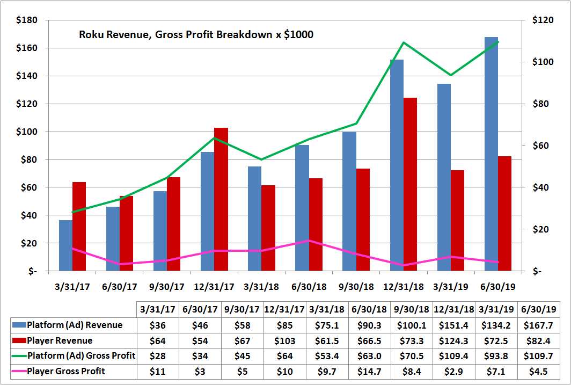Select the blue Platform Revenue bar for 6/30/19
Image resolution: width=571 pixels, height=385 pixels.
tap(491, 154)
